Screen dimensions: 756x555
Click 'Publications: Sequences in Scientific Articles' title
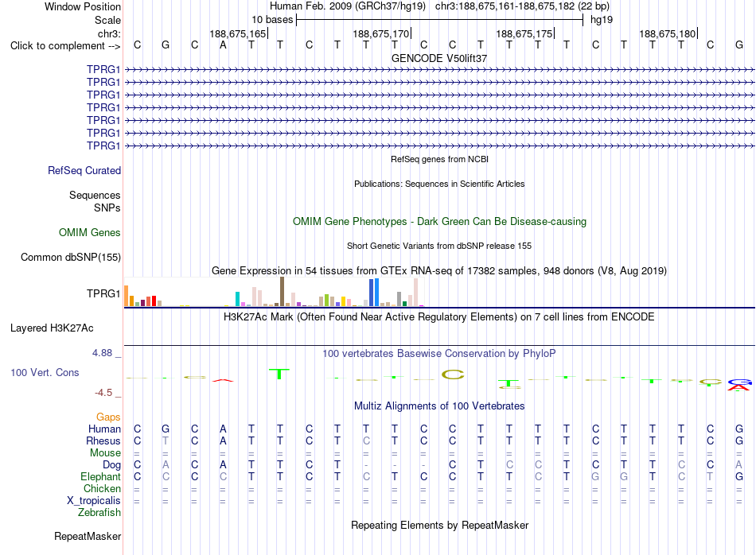pos(439,184)
